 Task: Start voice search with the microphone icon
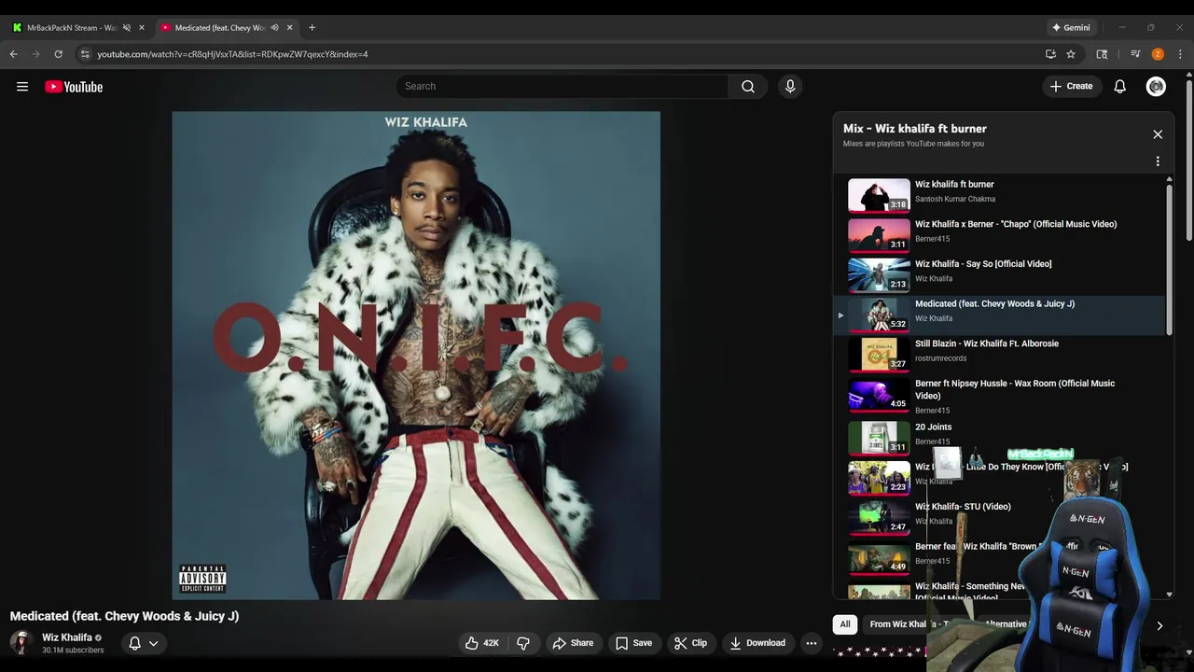pyautogui.click(x=790, y=86)
